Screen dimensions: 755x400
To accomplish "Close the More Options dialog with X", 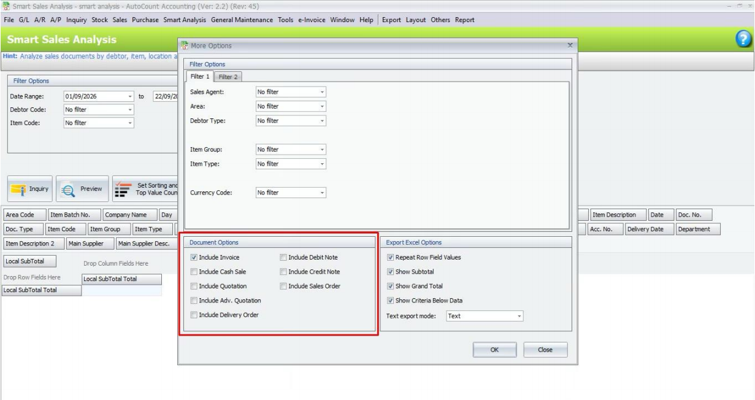I will point(570,46).
